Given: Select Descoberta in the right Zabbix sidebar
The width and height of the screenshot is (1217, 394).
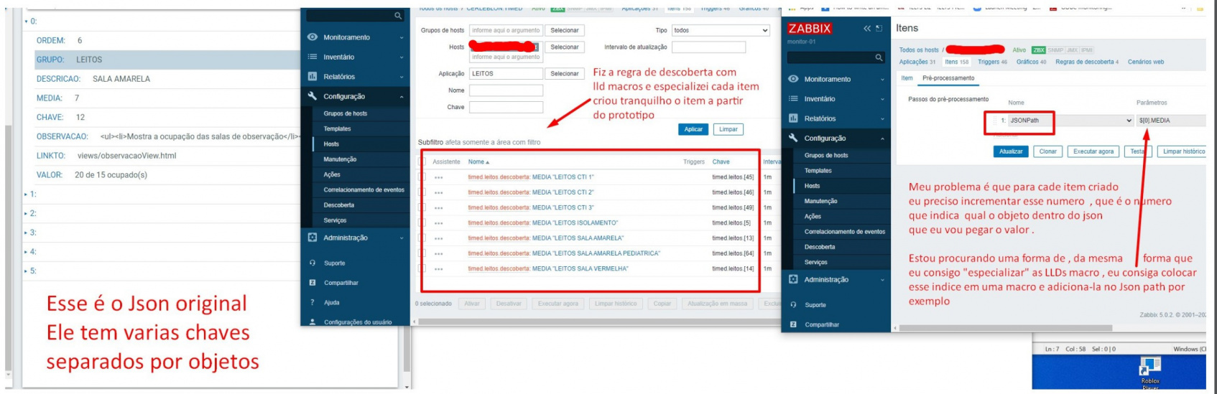Looking at the screenshot, I should [x=820, y=247].
